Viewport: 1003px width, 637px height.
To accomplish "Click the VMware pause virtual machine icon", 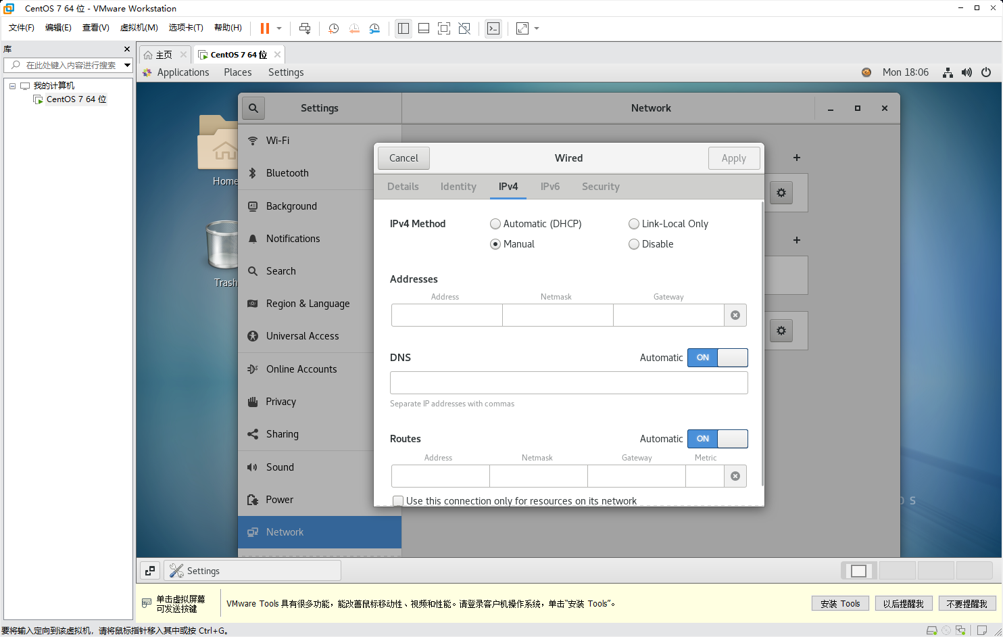I will pyautogui.click(x=265, y=28).
